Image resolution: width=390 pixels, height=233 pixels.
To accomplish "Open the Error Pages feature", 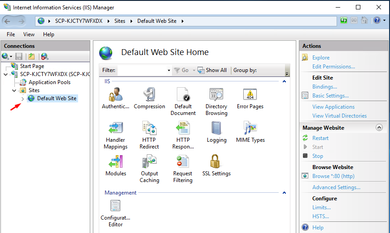I will pyautogui.click(x=250, y=98).
